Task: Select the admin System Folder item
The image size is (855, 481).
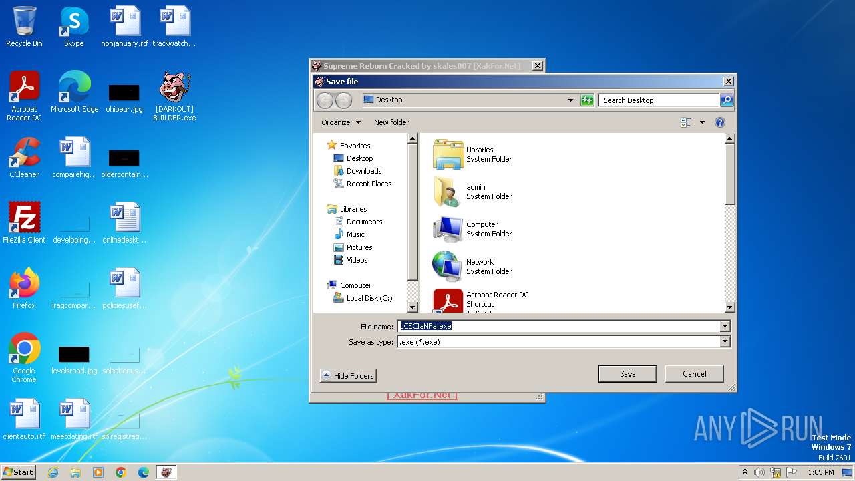Action: tap(473, 192)
